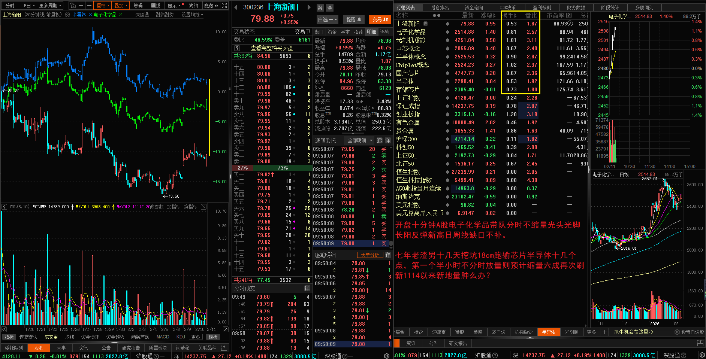Switch to the 资金 tab in quote panel
This screenshot has width=706, height=359.
click(x=332, y=32)
